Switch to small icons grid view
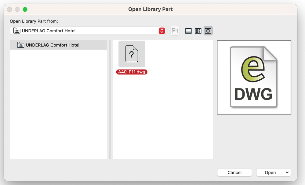Image resolution: width=305 pixels, height=185 pixels. [x=198, y=31]
